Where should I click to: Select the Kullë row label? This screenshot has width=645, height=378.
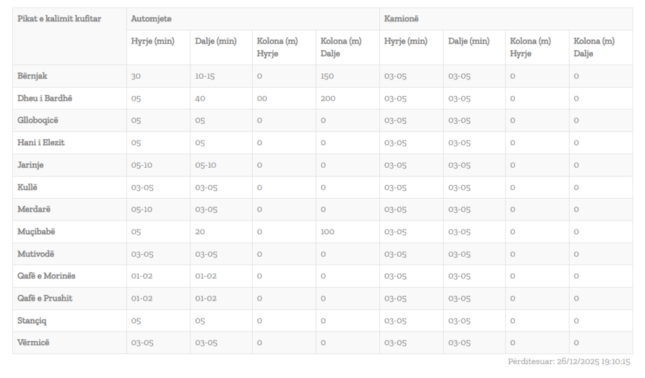28,187
